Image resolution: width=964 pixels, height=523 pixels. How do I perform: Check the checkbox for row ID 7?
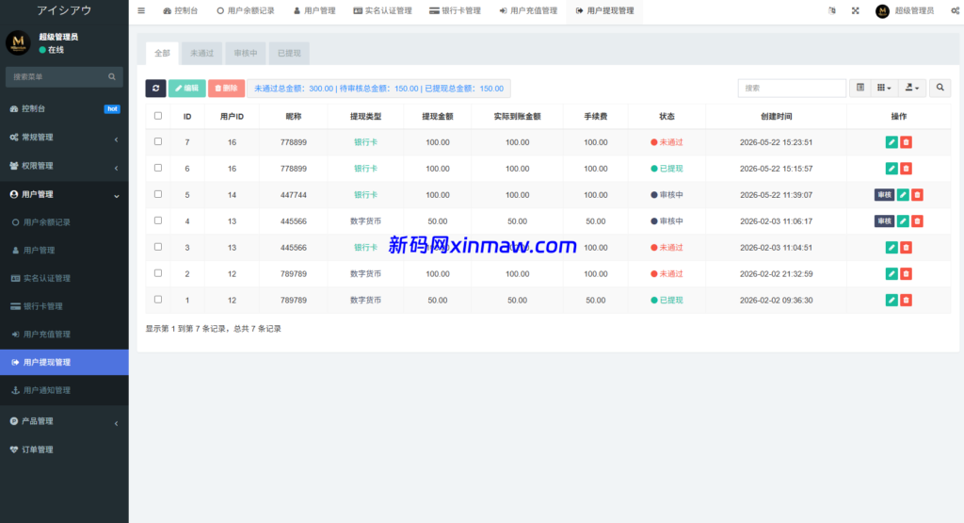[158, 141]
